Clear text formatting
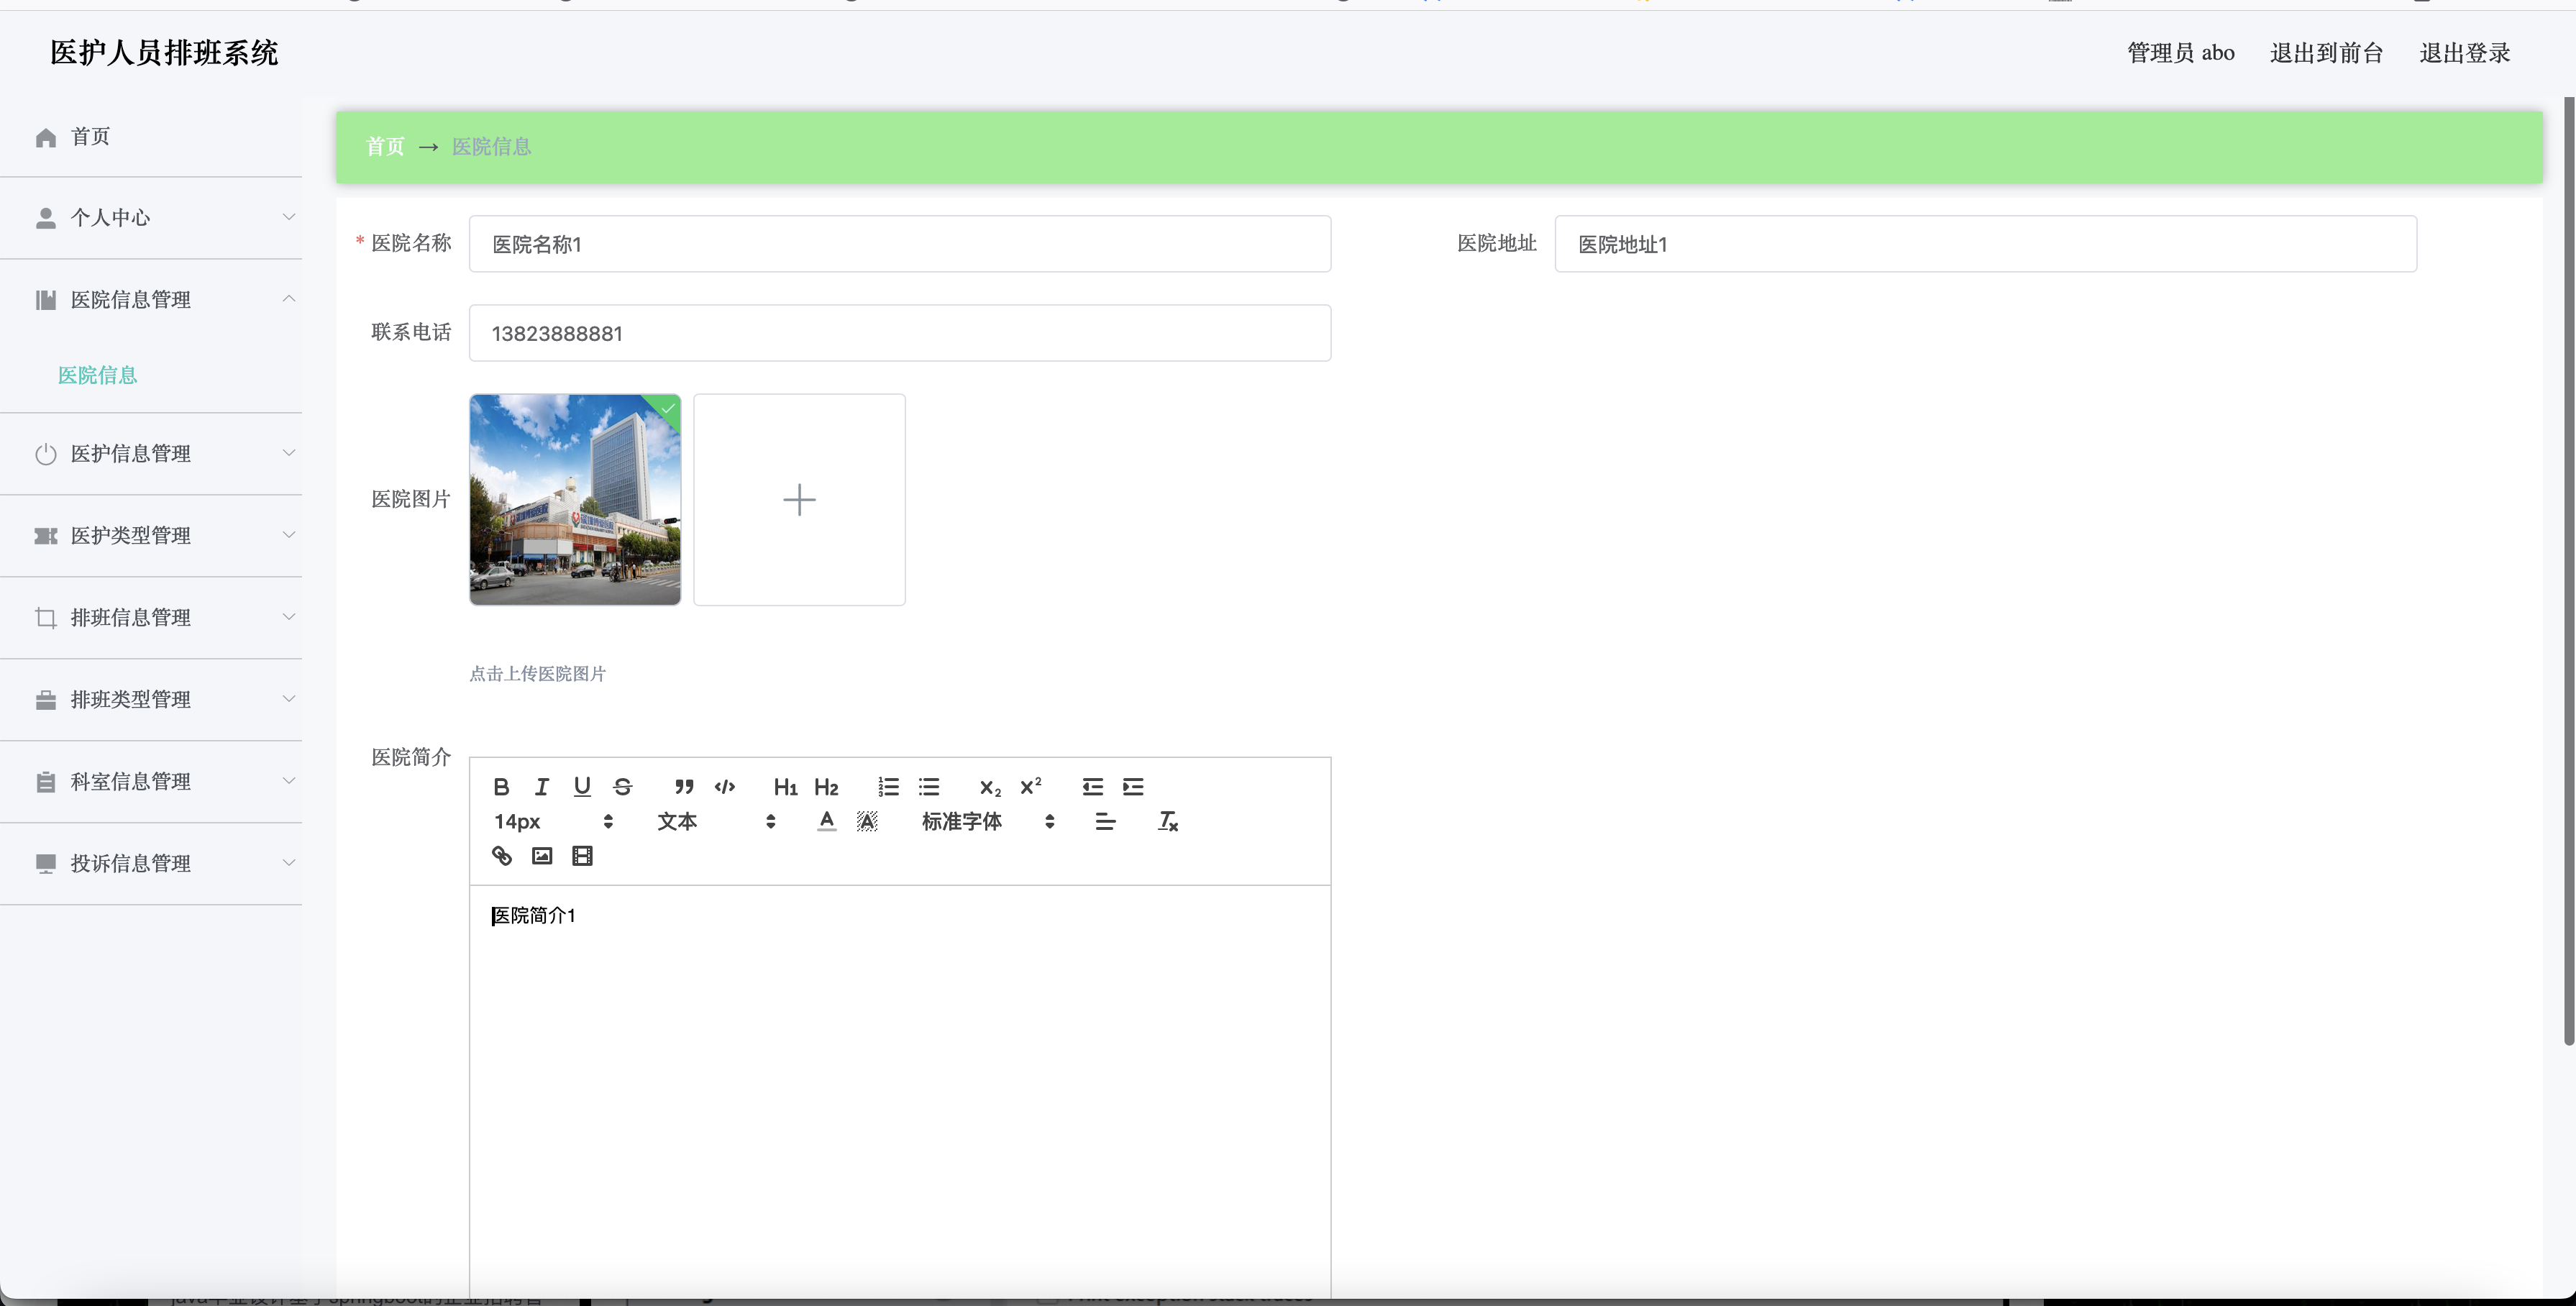 point(1167,821)
